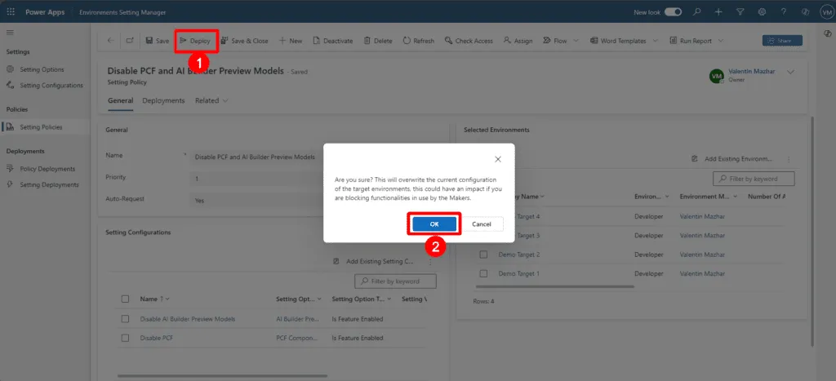Open more options beside Add Existing Environment

[x=789, y=159]
